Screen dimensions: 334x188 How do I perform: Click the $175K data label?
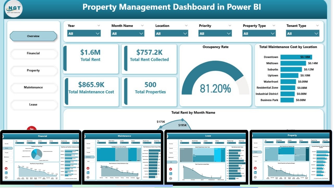[x=161, y=122]
